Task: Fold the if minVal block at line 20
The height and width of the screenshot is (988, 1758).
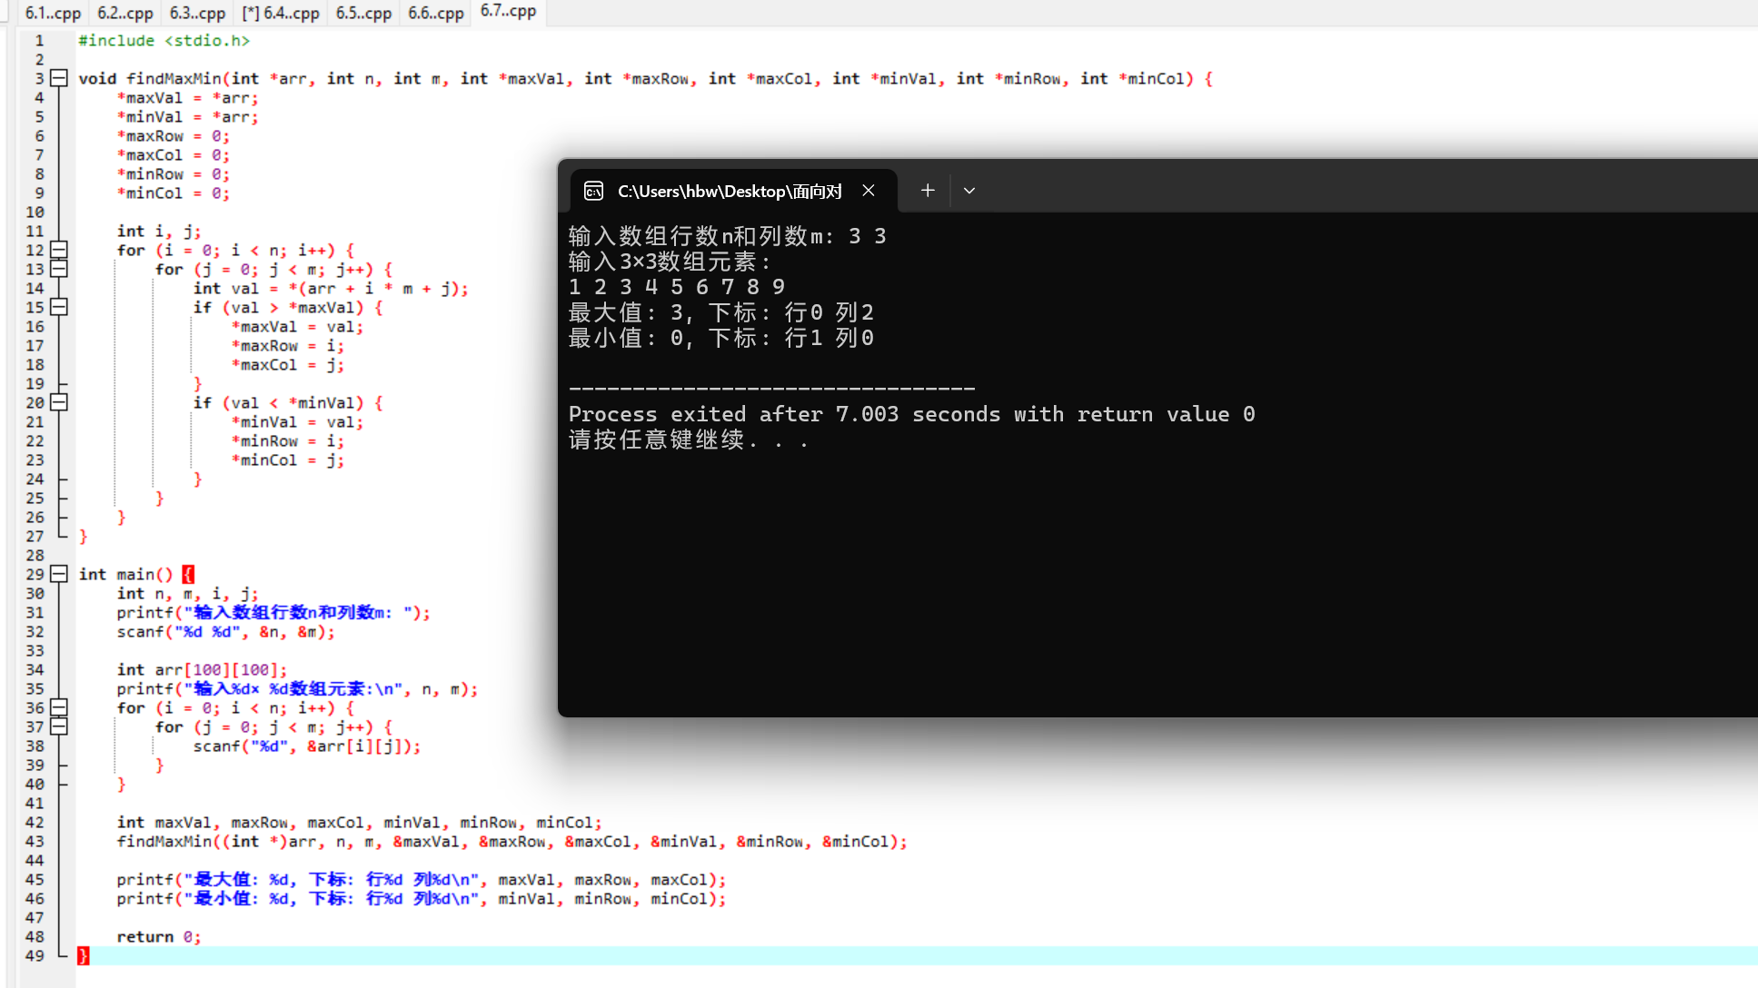Action: (59, 402)
